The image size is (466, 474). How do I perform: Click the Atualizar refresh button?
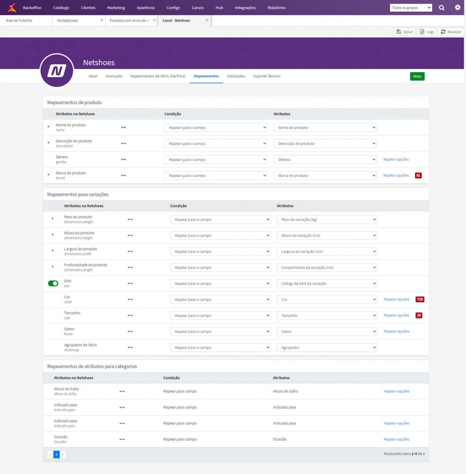coord(451,32)
